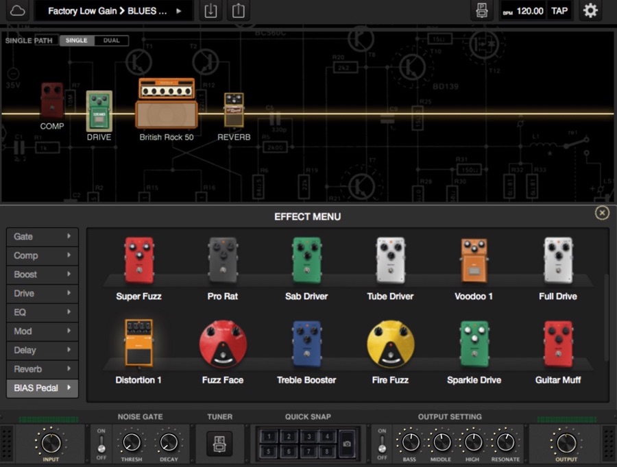The height and width of the screenshot is (467, 617).
Task: Open the pedalboard icon beside BPM
Action: (482, 11)
